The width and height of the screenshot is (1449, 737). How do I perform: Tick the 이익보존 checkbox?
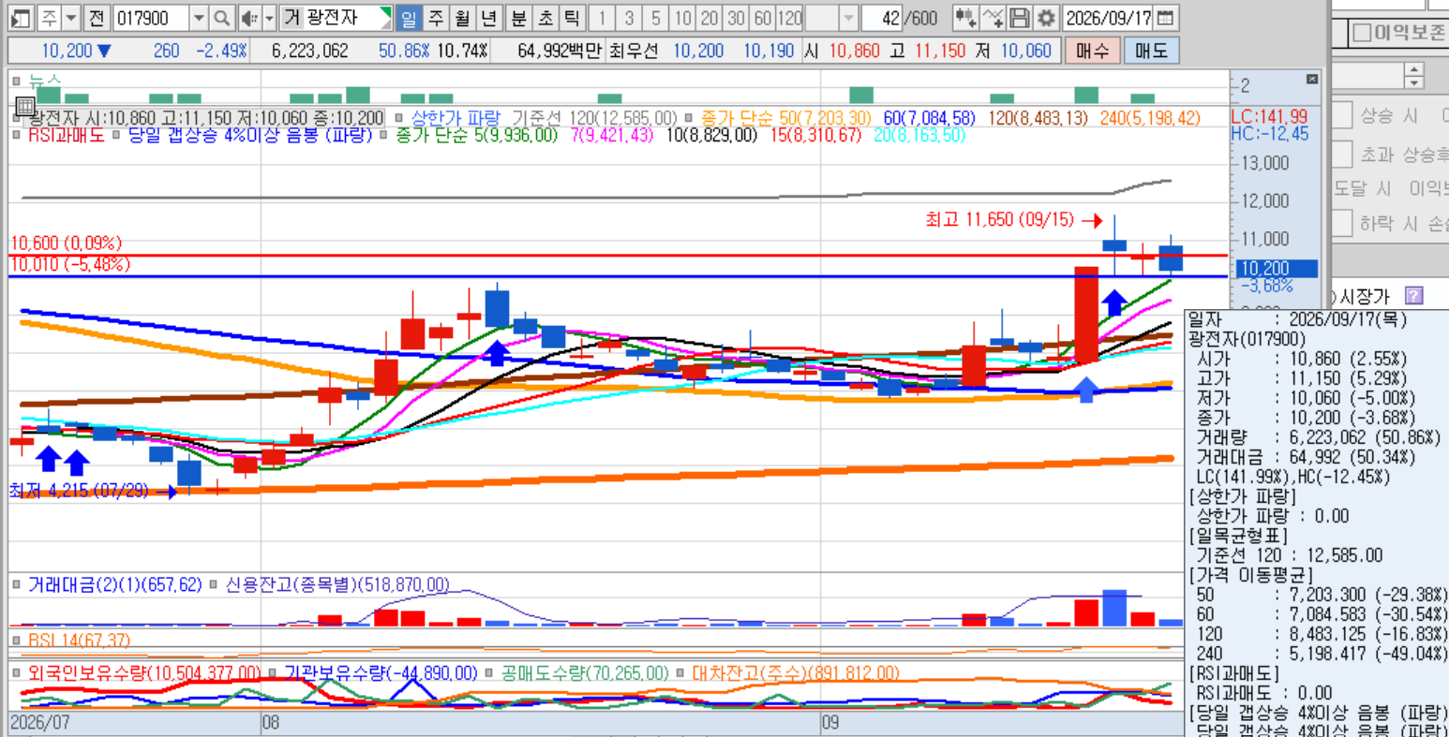click(x=1363, y=34)
